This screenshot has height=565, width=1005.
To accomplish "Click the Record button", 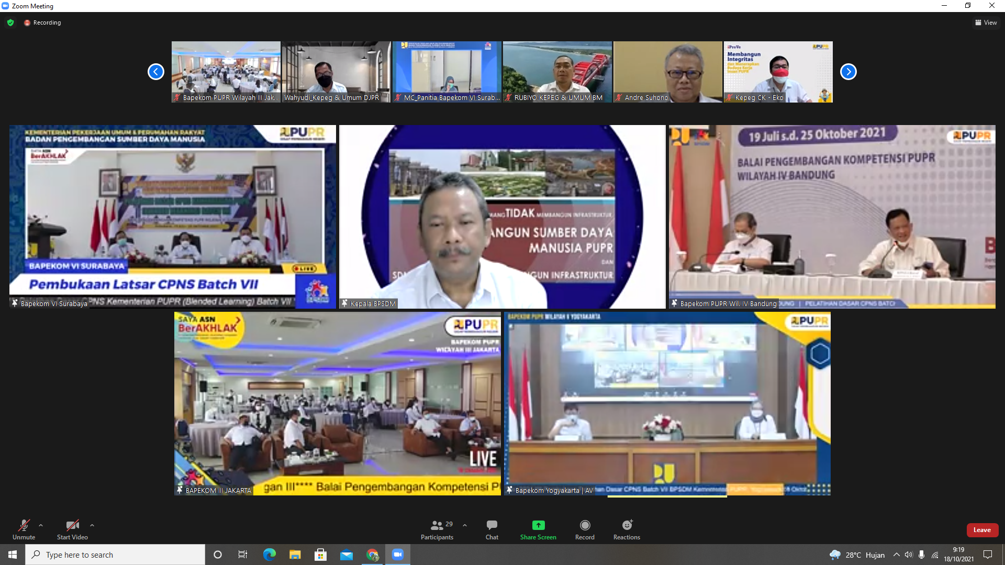I will 585,529.
